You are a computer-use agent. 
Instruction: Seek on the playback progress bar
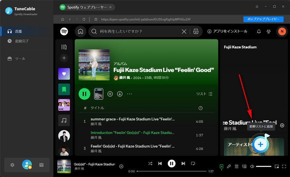pos(171,171)
